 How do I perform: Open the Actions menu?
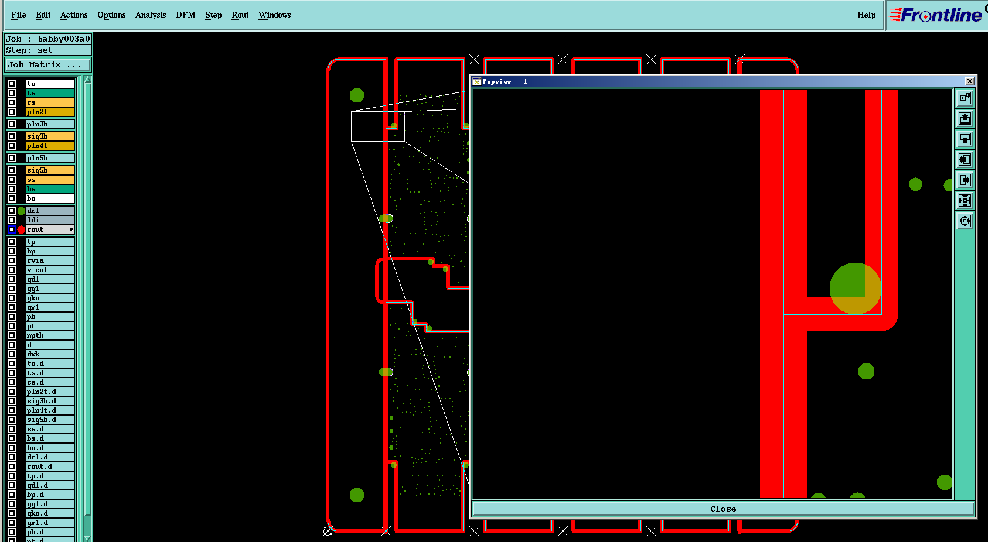coord(74,15)
